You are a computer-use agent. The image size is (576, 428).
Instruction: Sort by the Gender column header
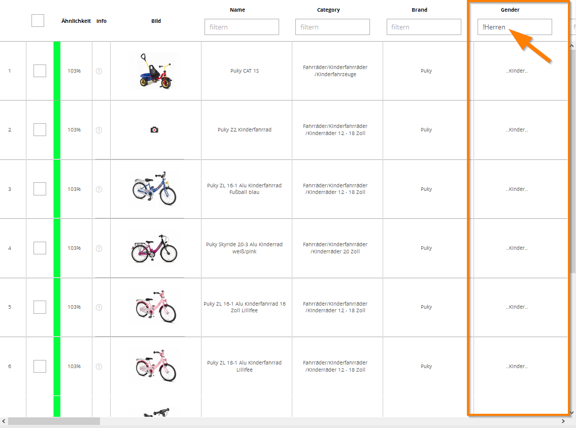(x=510, y=10)
